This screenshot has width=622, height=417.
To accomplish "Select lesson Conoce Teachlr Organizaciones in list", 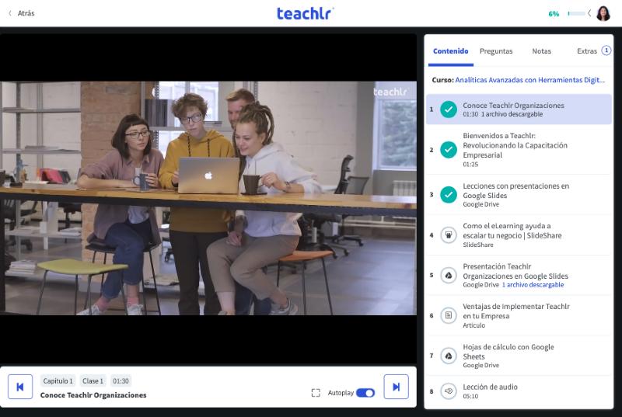I will pyautogui.click(x=519, y=109).
